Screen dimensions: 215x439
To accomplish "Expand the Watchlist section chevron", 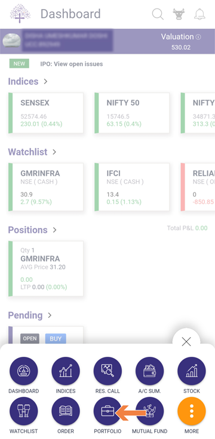I will tap(54, 152).
